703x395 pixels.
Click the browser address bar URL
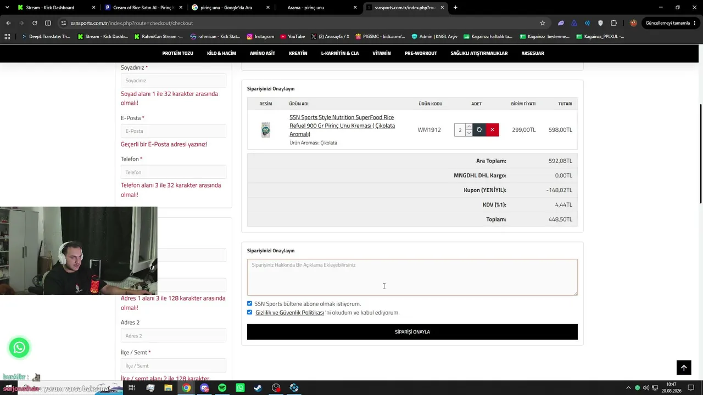pos(132,23)
